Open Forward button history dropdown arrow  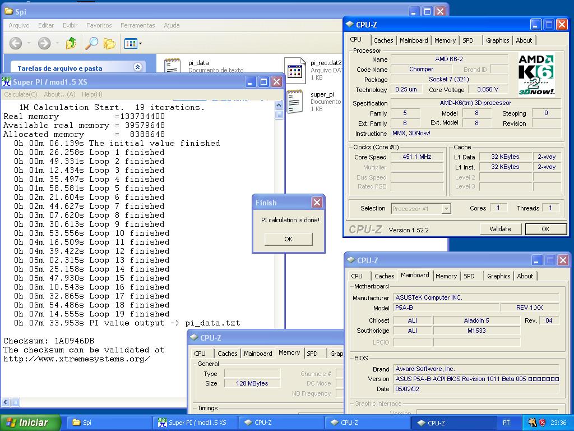(x=58, y=43)
